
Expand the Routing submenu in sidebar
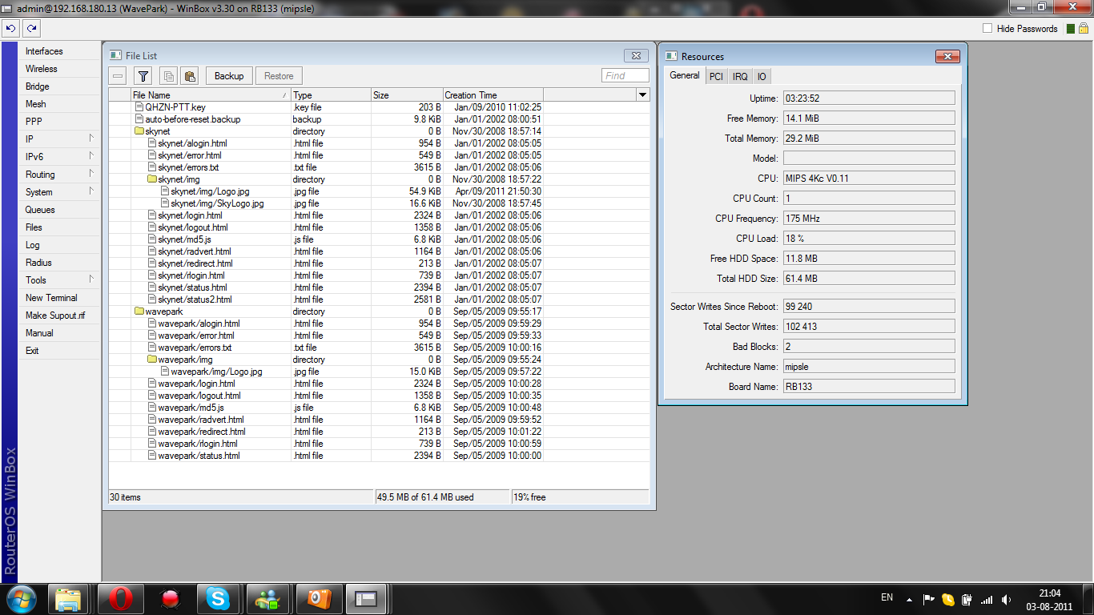click(x=91, y=174)
